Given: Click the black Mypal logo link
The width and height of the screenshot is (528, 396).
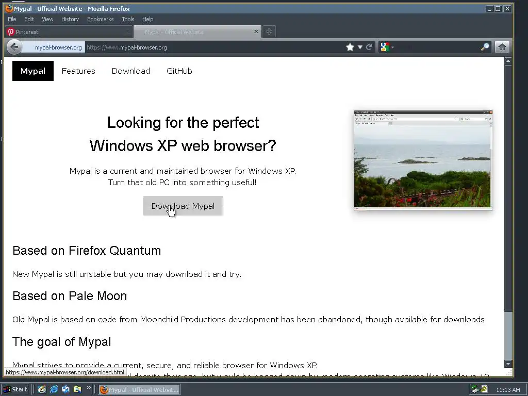Looking at the screenshot, I should tap(33, 71).
